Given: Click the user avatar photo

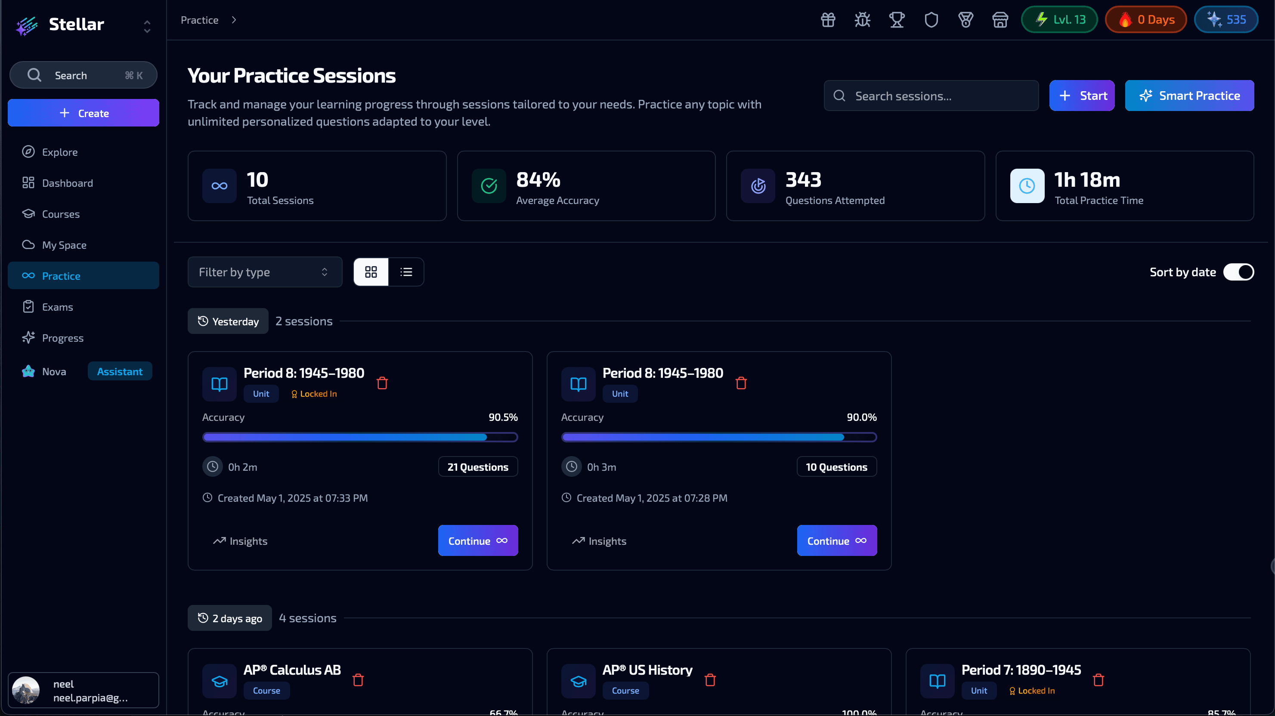Looking at the screenshot, I should pos(26,690).
